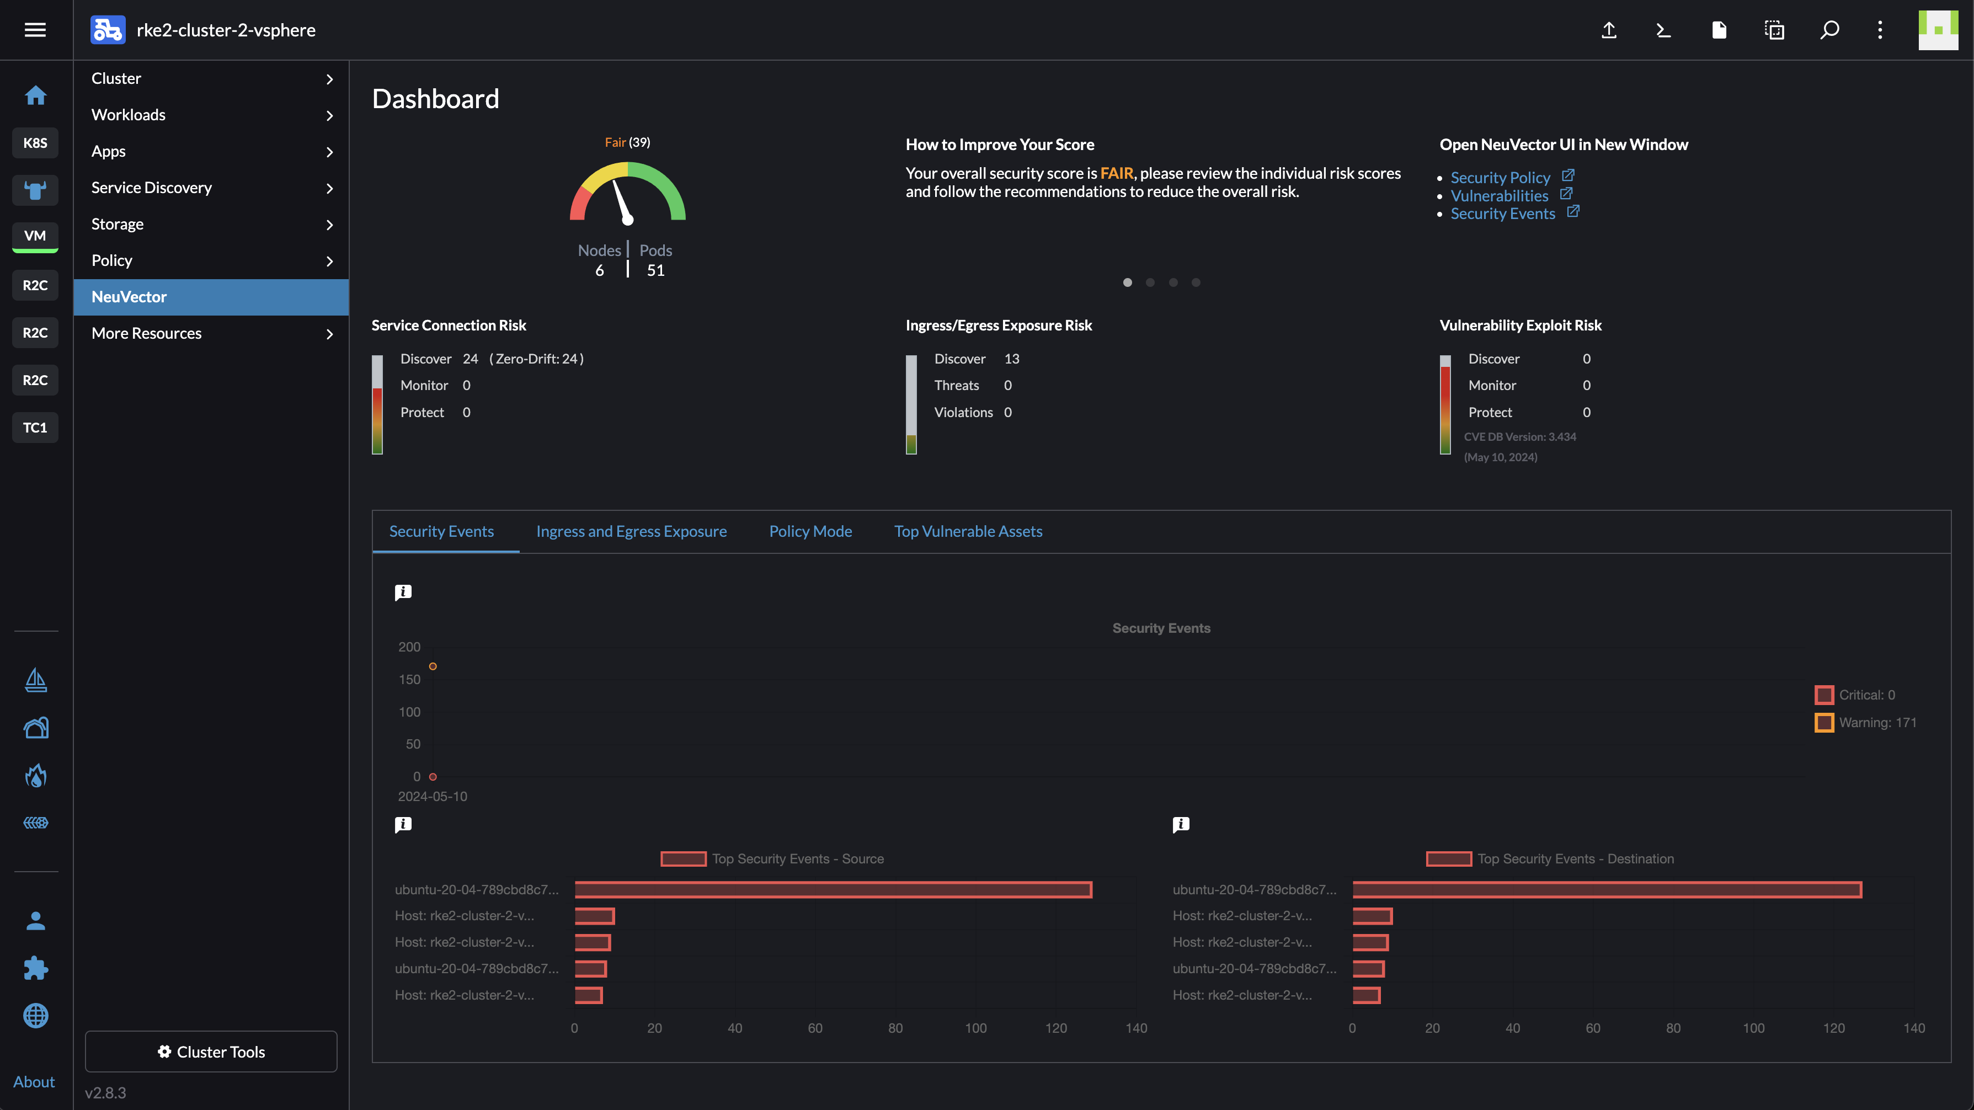Image resolution: width=1974 pixels, height=1110 pixels.
Task: Open the resource search magnifier icon
Action: (x=1829, y=30)
